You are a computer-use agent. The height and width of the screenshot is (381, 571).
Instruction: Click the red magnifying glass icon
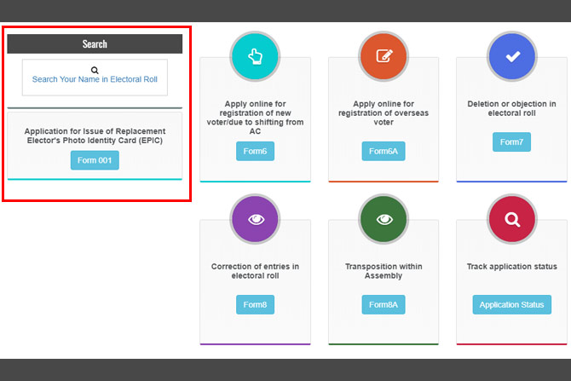511,219
